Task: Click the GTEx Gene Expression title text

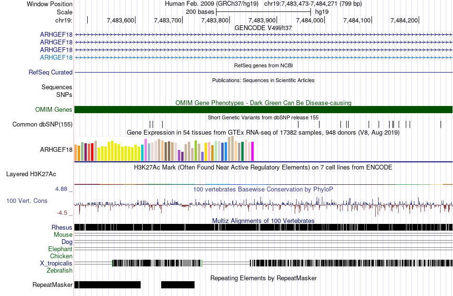Action: tap(263, 133)
